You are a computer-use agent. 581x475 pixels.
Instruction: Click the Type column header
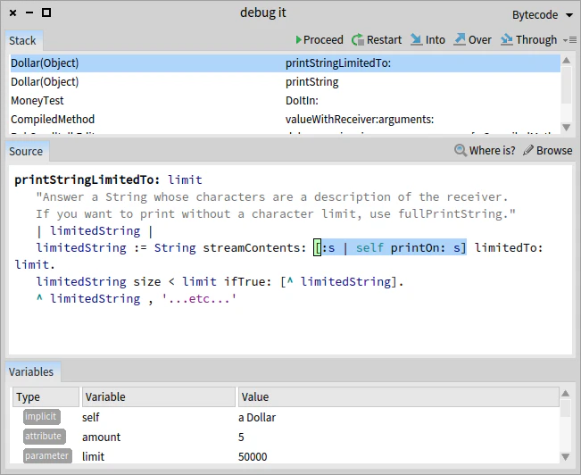pos(46,396)
